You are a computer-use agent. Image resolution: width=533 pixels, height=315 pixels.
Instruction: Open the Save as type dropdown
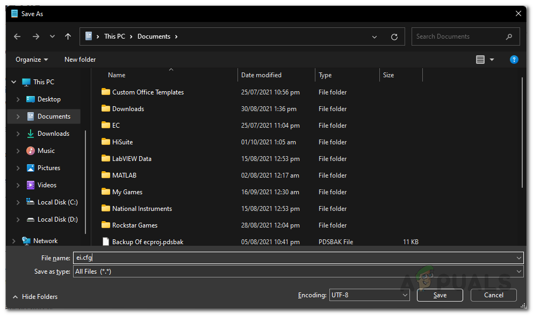pos(298,272)
